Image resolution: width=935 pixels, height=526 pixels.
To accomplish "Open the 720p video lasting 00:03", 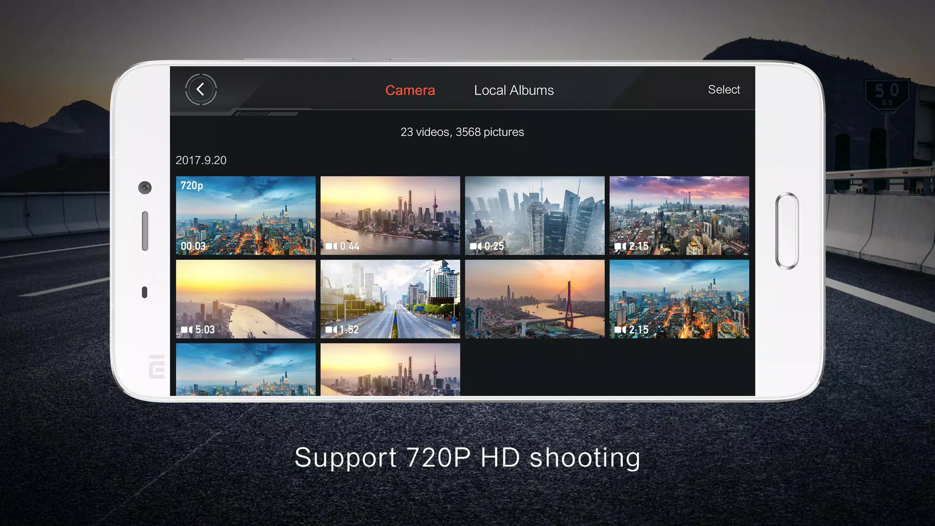I will [245, 216].
